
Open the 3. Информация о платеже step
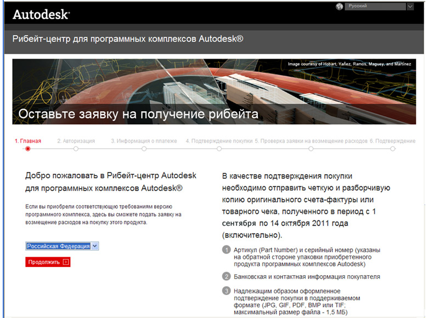pyautogui.click(x=144, y=141)
